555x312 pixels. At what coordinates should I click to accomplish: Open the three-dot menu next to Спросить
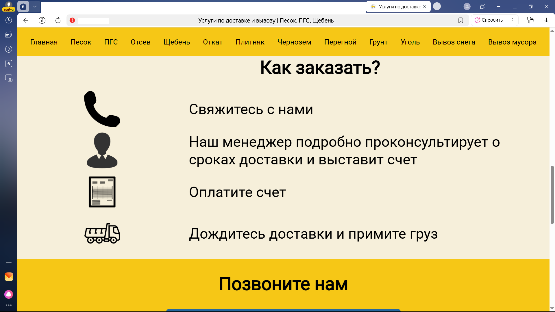tap(513, 20)
